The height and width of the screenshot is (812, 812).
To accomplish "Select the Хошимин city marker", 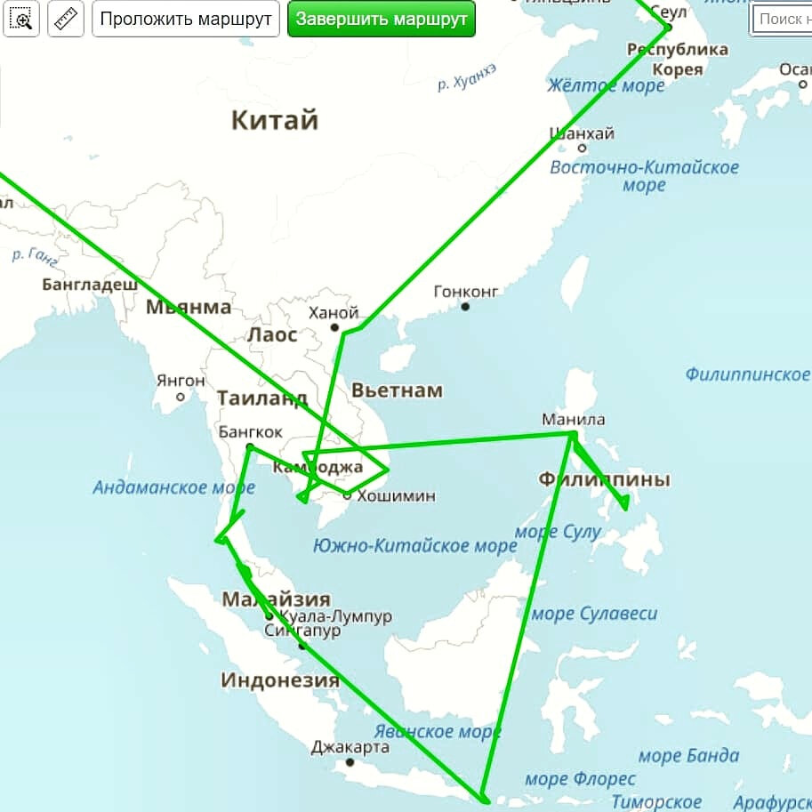I will coord(347,495).
